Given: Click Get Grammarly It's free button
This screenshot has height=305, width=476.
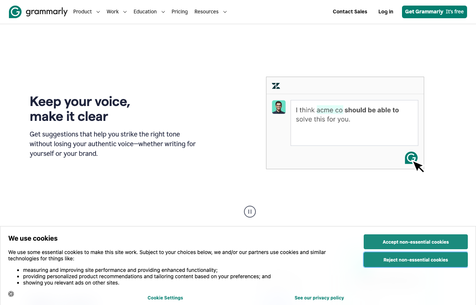Looking at the screenshot, I should 434,12.
